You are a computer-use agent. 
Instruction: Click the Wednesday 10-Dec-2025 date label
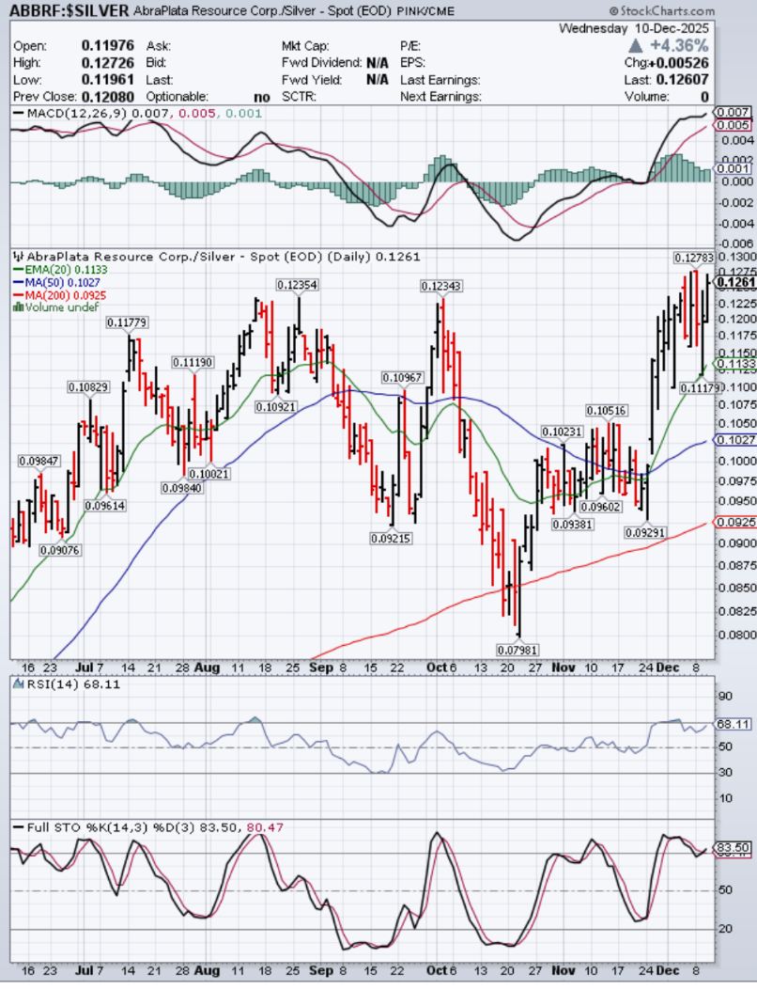[x=634, y=28]
